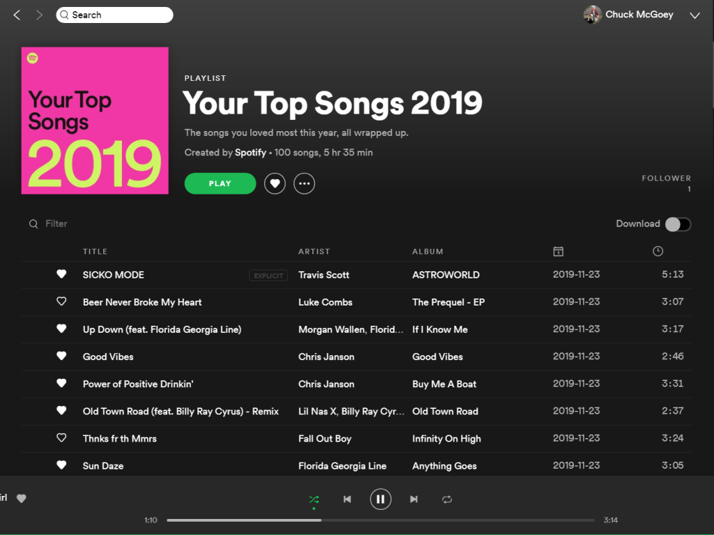The width and height of the screenshot is (714, 535).
Task: Like the song Thnks fr th Mmrs
Action: tap(61, 438)
